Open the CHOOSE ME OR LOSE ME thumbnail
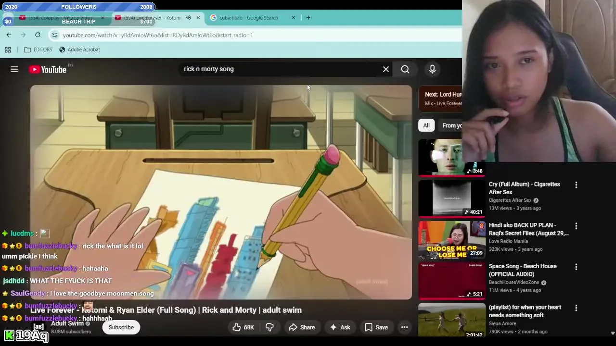This screenshot has height=346, width=616. click(x=452, y=239)
